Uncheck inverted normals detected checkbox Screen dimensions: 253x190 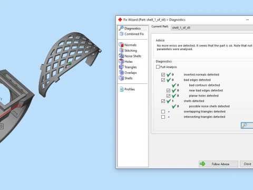pyautogui.click(x=163, y=74)
